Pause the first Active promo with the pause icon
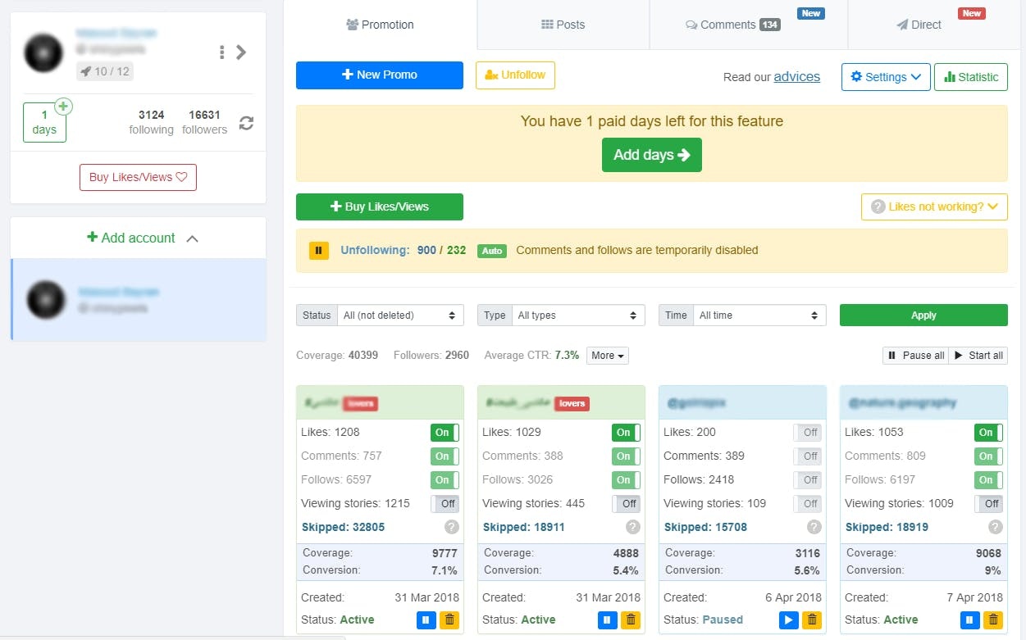This screenshot has height=640, width=1026. tap(426, 620)
